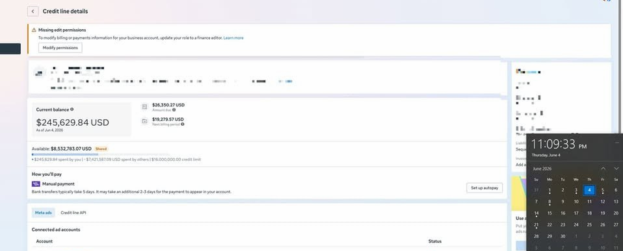Viewport: 623px width, 251px height.
Task: Click the info icon beside Current balance
Action: [72, 110]
